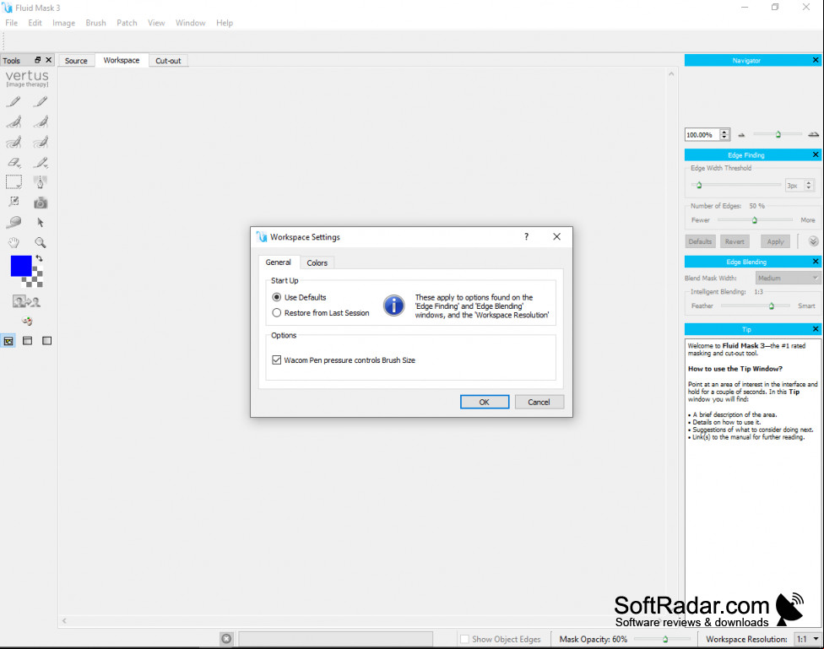Select the Delete Global brush tool

point(41,142)
